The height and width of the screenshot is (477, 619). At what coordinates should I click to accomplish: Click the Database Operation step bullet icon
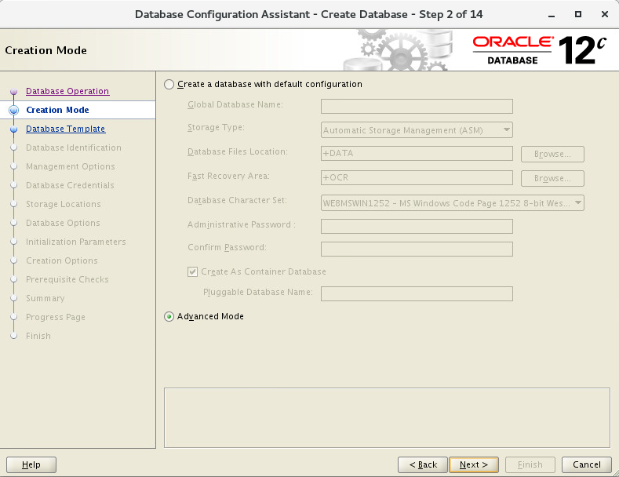coord(14,92)
